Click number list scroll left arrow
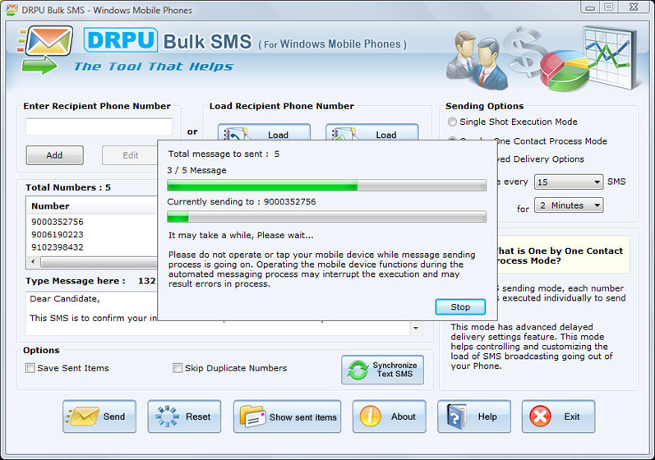This screenshot has height=460, width=655. point(33,262)
